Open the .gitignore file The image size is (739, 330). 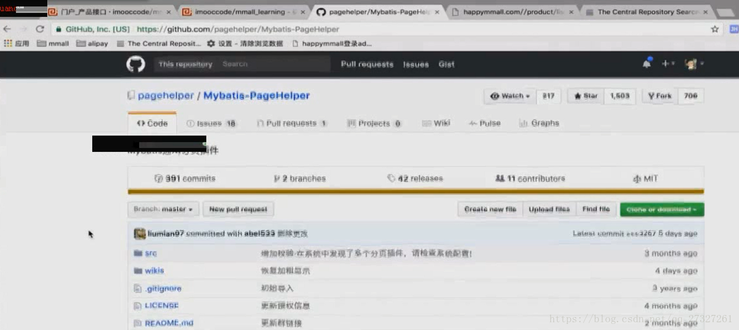point(163,289)
